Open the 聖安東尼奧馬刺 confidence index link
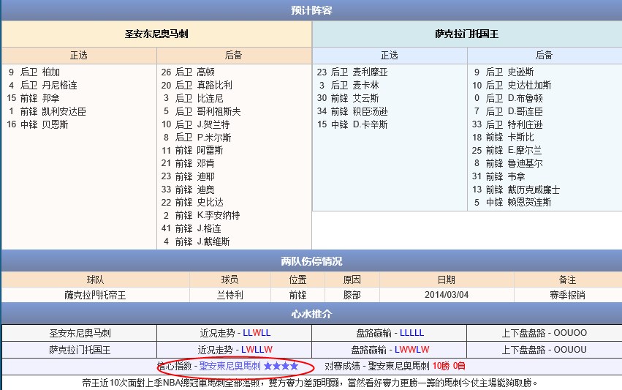Screen dimensions: 622x390 click(x=230, y=366)
